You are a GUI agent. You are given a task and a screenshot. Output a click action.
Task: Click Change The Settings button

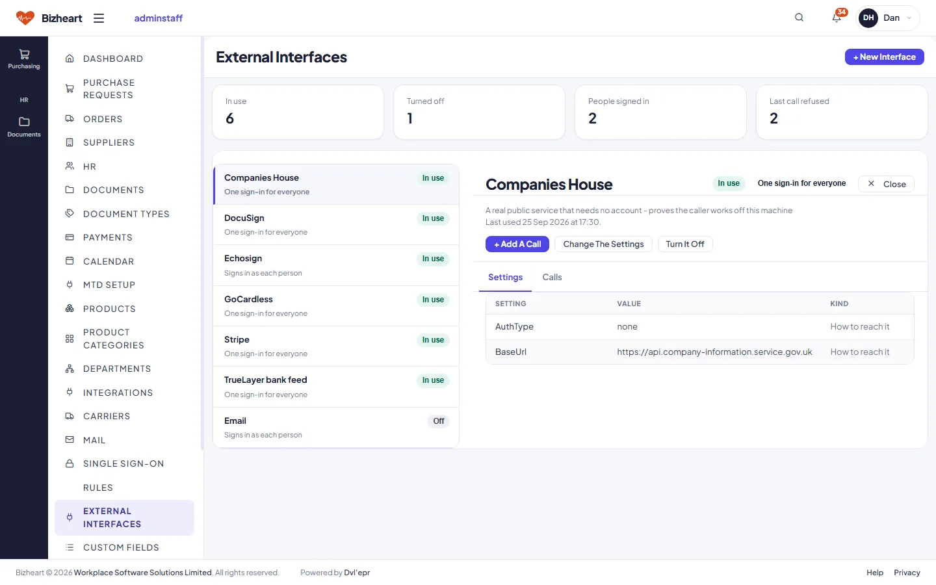click(x=603, y=244)
